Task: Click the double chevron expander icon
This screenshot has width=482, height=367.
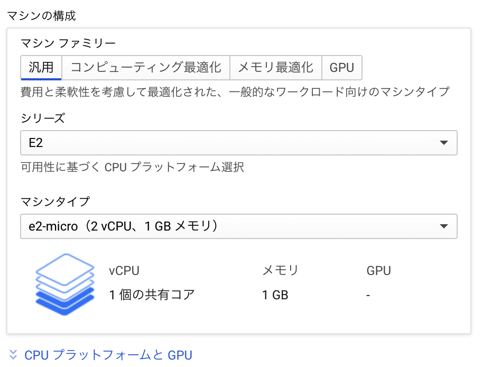Action: (13, 355)
